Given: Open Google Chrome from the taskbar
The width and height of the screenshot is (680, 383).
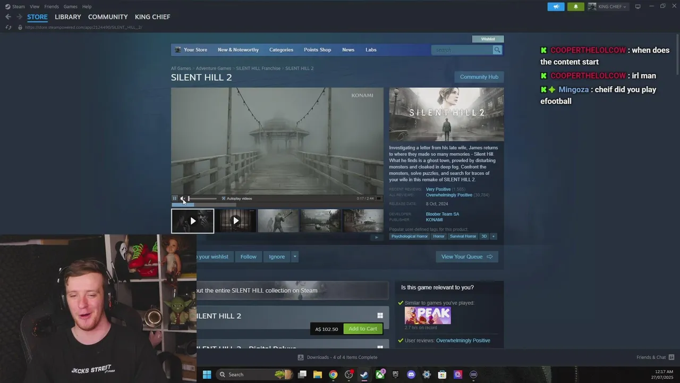Looking at the screenshot, I should click(333, 374).
